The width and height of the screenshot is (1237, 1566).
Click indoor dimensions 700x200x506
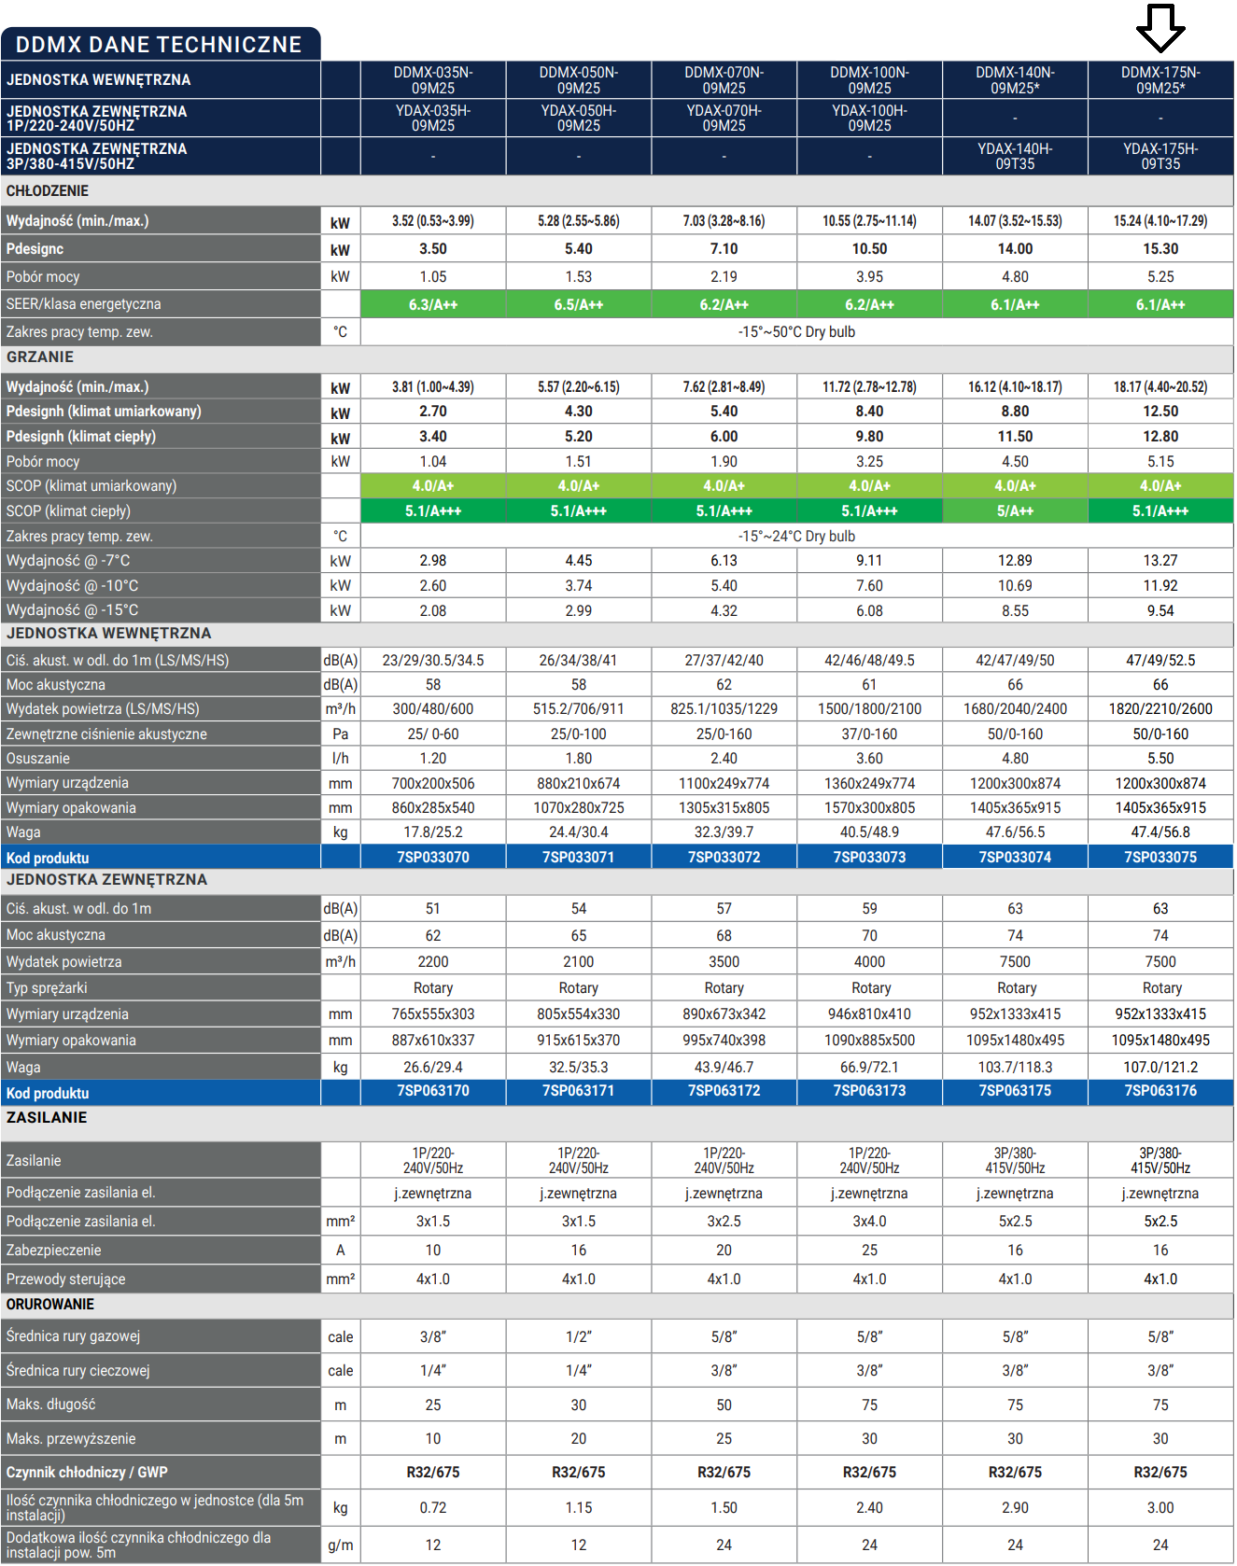tap(433, 784)
